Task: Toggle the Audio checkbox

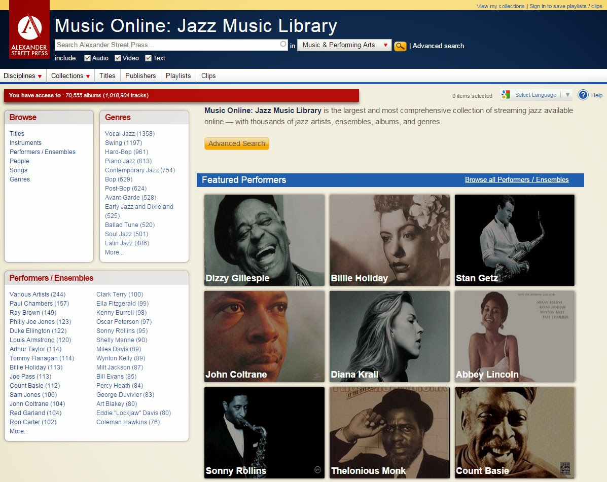Action: point(88,58)
